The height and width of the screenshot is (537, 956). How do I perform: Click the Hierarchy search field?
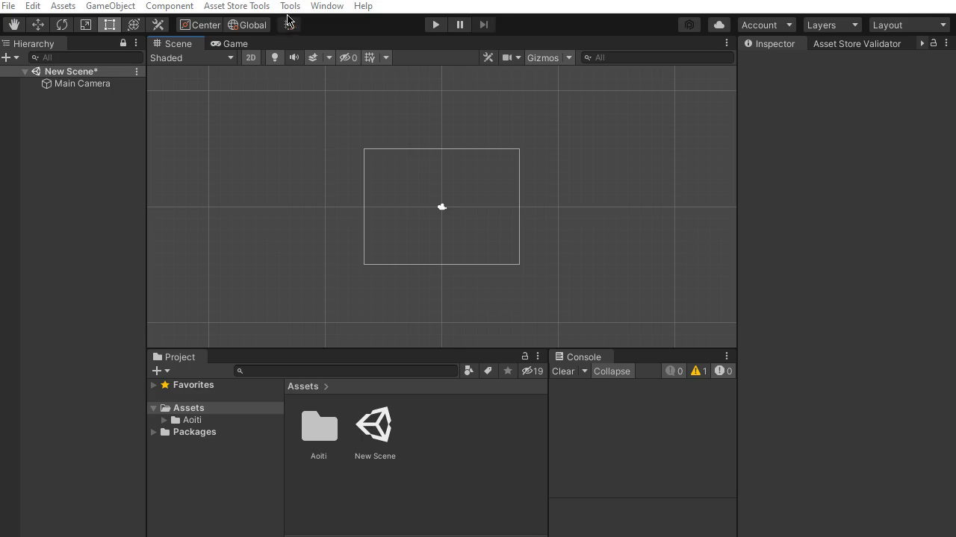tap(86, 57)
